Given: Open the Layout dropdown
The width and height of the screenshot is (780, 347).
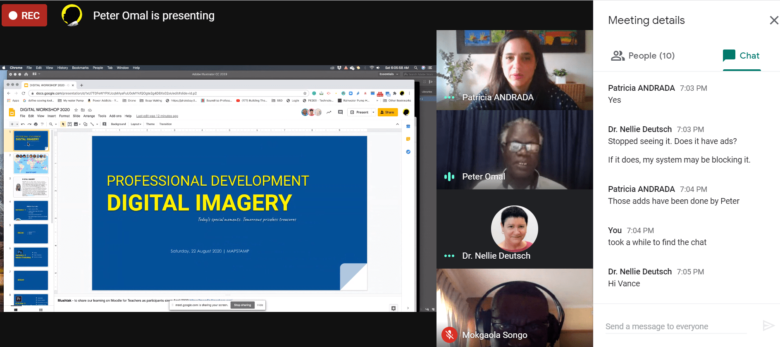Looking at the screenshot, I should (136, 124).
